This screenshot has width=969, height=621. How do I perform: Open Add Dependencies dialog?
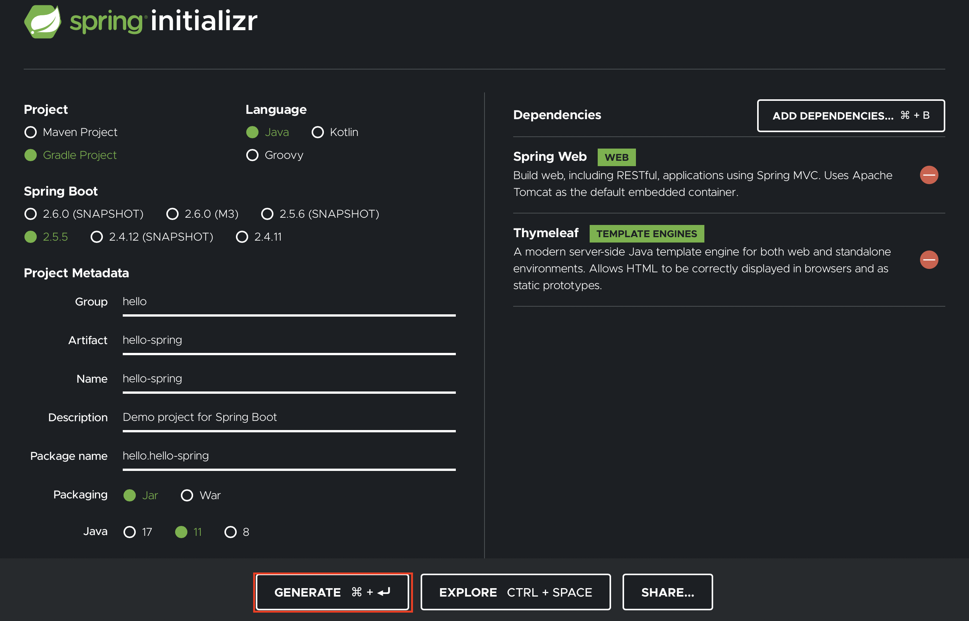coord(851,116)
